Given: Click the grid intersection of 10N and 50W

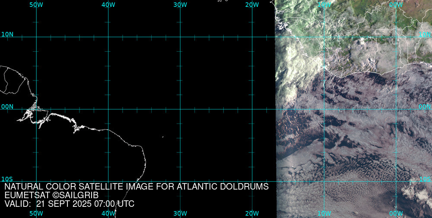Looking at the screenshot, I should click(x=36, y=37).
